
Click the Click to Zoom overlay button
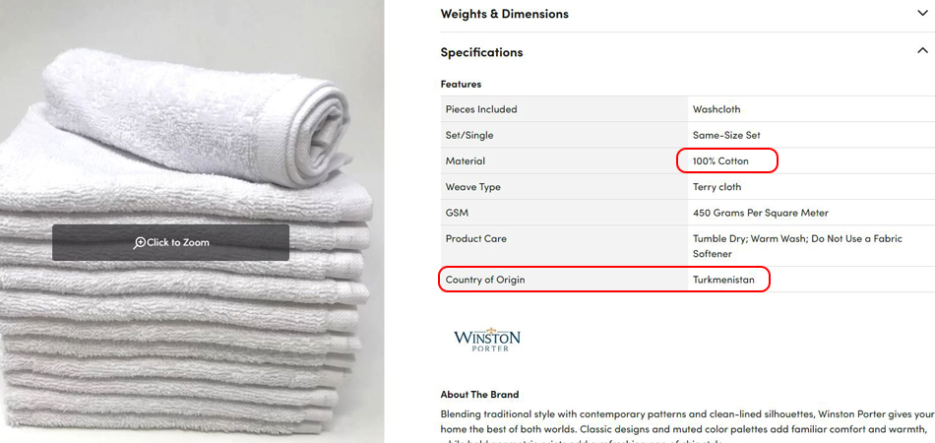(170, 243)
